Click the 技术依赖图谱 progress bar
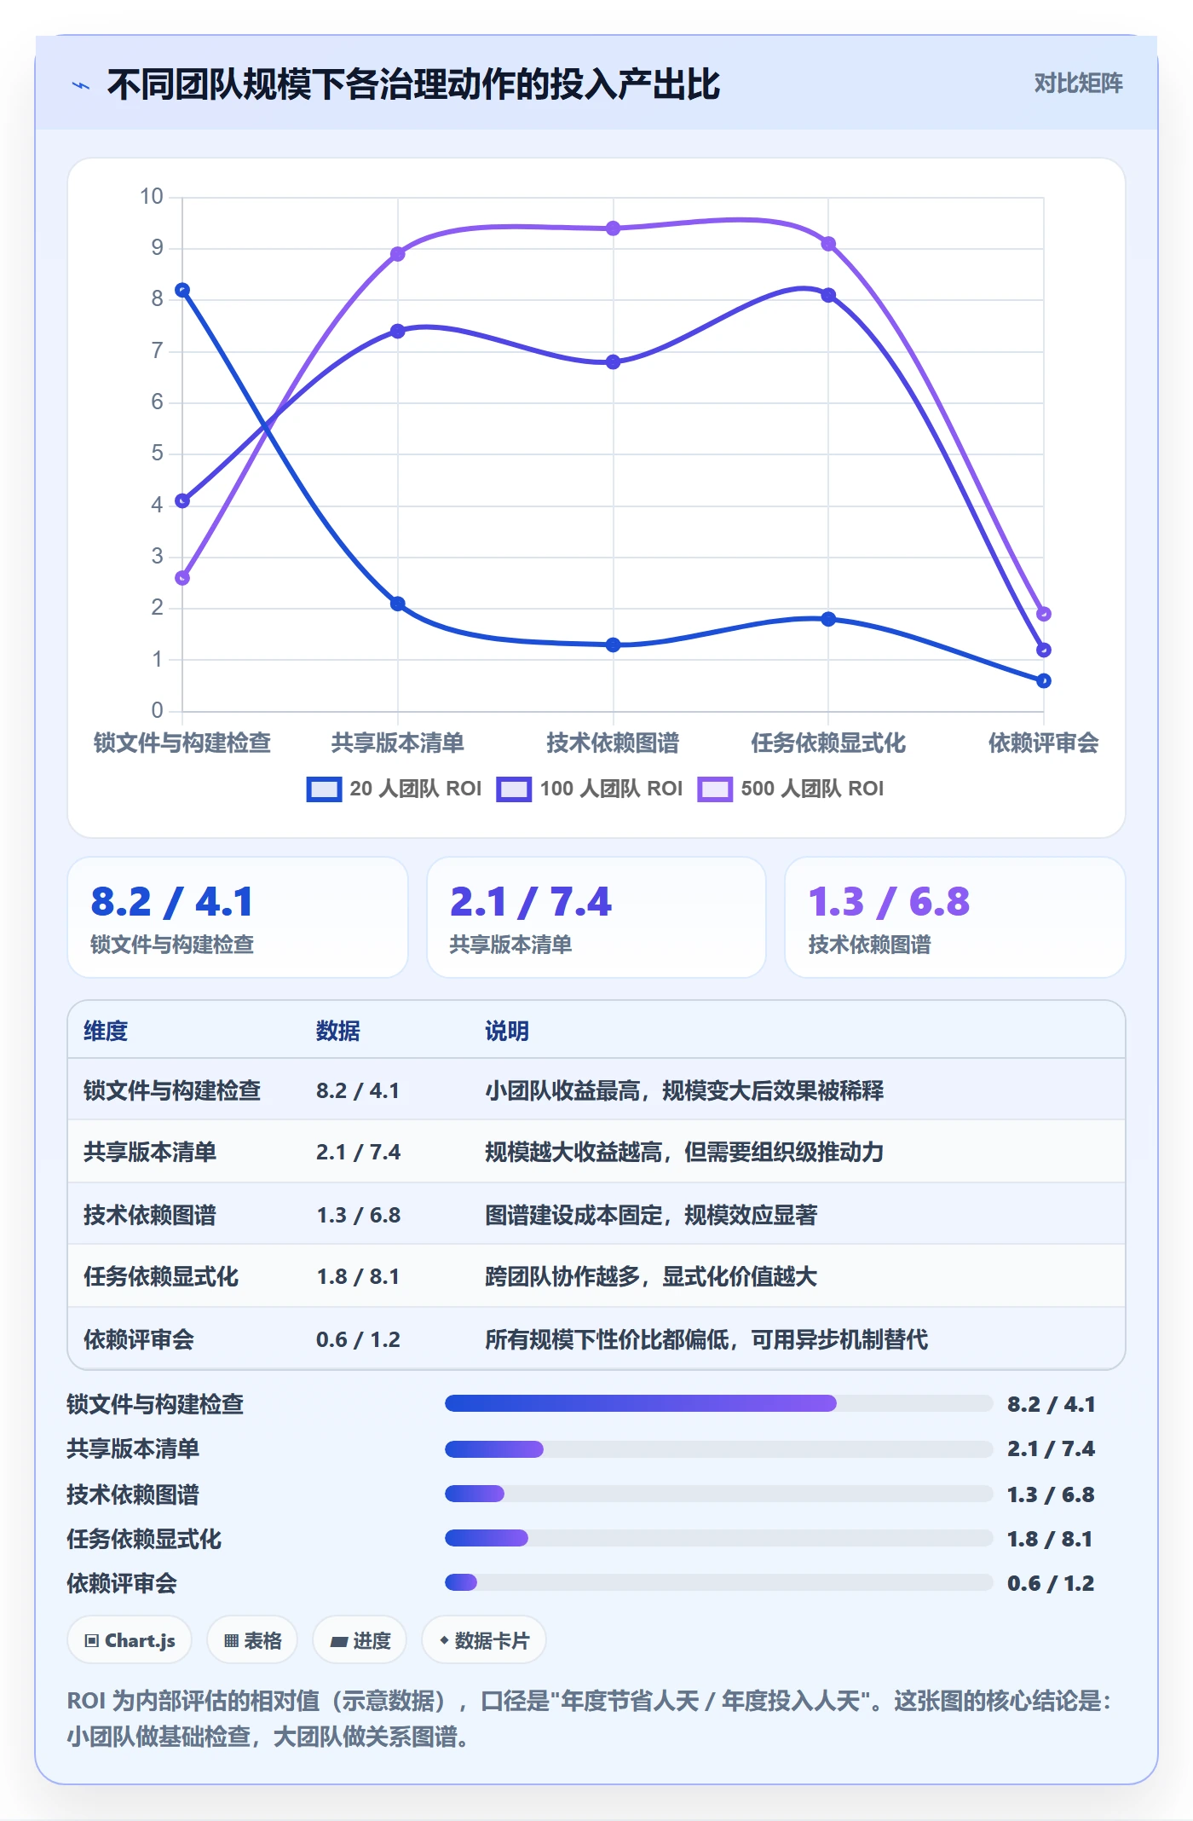Image resolution: width=1193 pixels, height=1821 pixels. coord(719,1494)
